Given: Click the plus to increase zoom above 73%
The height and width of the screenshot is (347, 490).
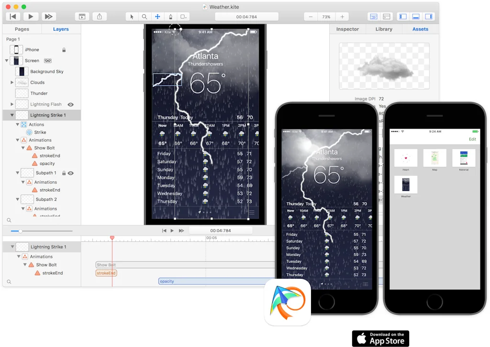Looking at the screenshot, I should click(x=343, y=16).
